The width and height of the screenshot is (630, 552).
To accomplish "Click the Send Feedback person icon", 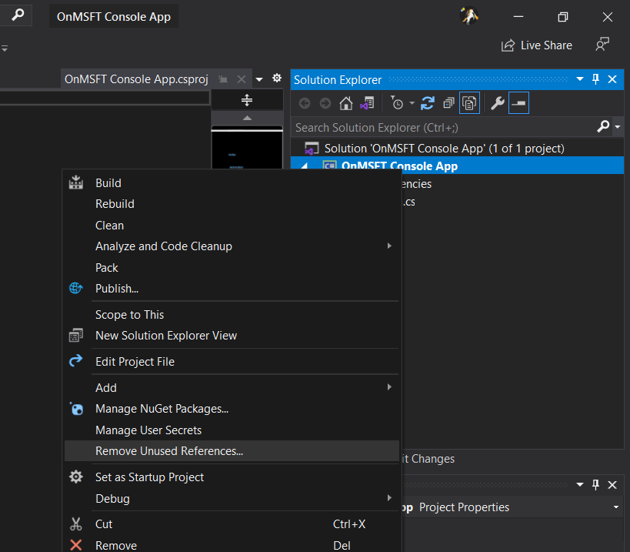I will pos(602,45).
